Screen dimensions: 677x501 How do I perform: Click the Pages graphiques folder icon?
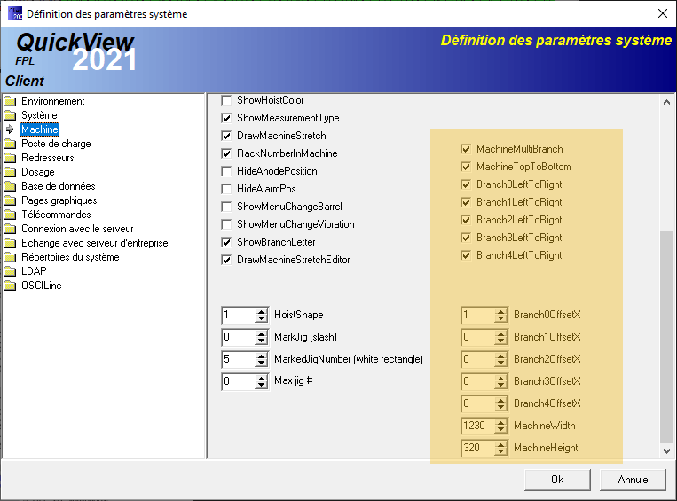[10, 200]
